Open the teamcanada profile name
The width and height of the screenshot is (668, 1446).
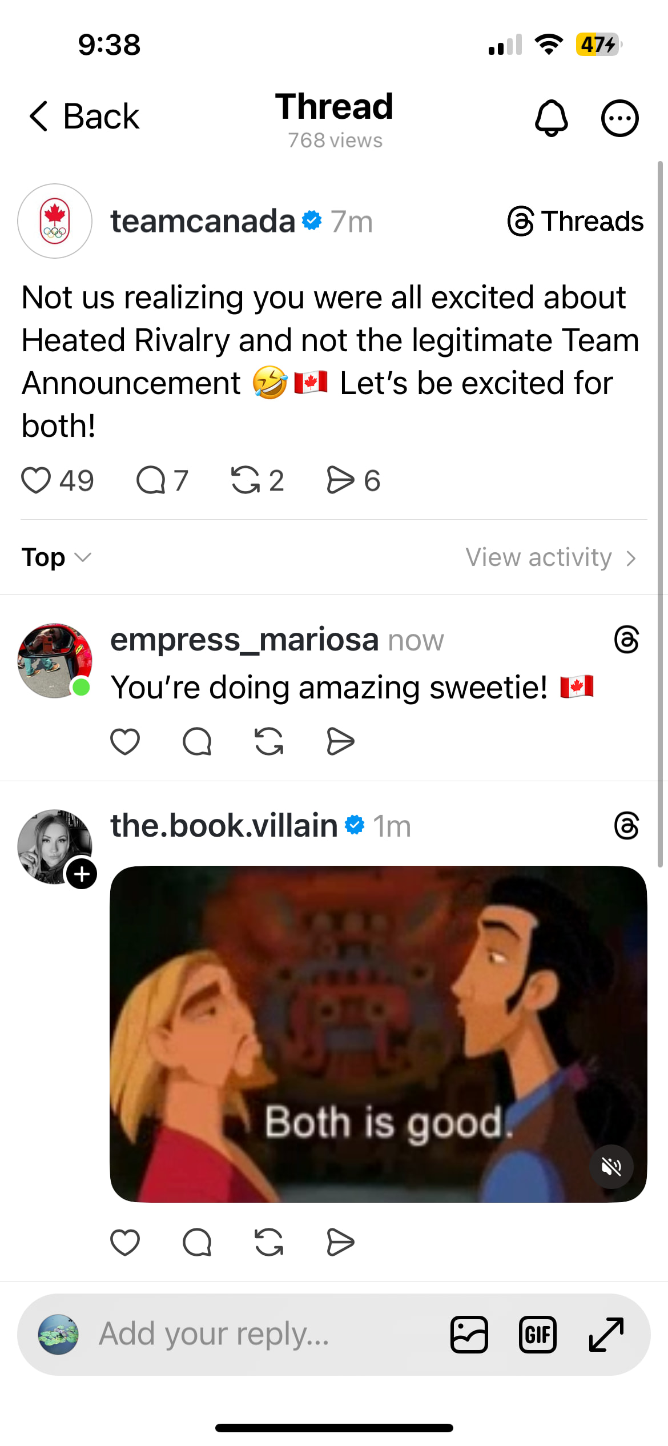coord(203,222)
